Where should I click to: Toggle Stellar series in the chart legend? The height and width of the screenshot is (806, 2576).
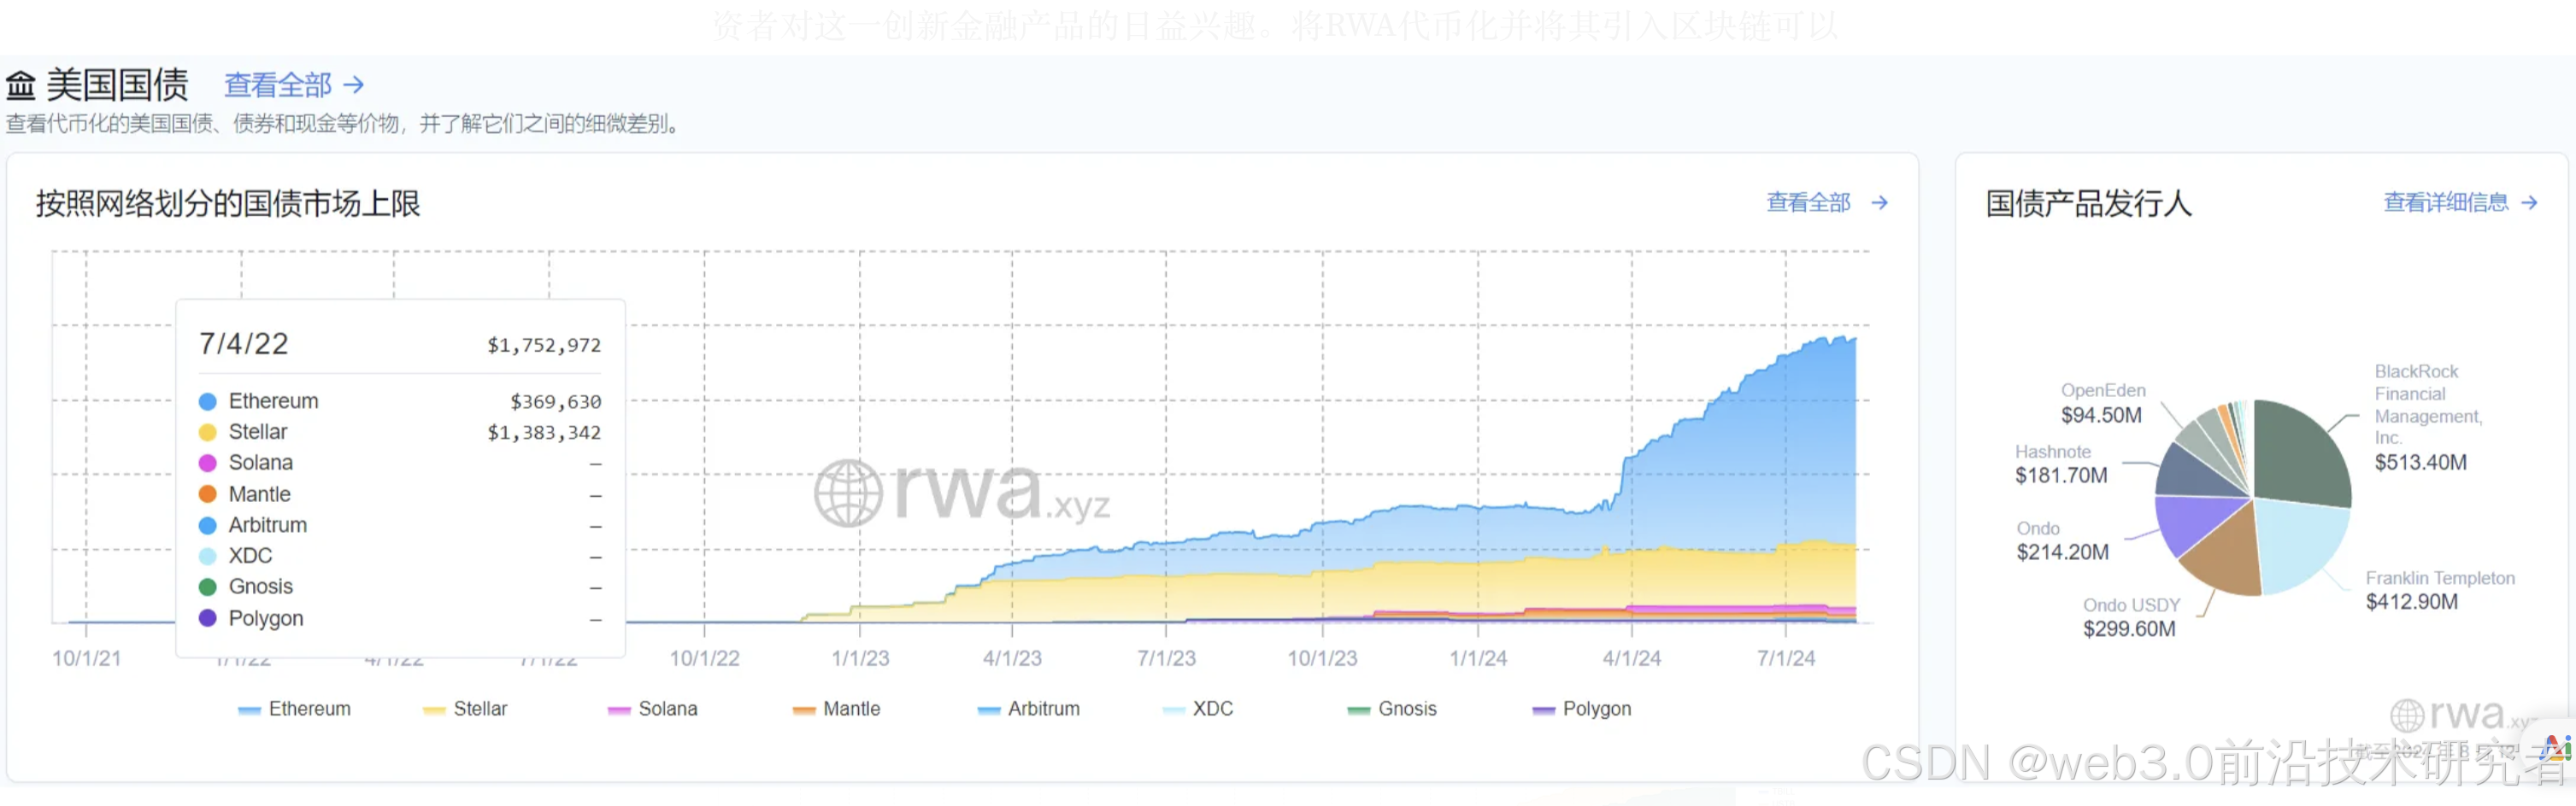coord(465,710)
